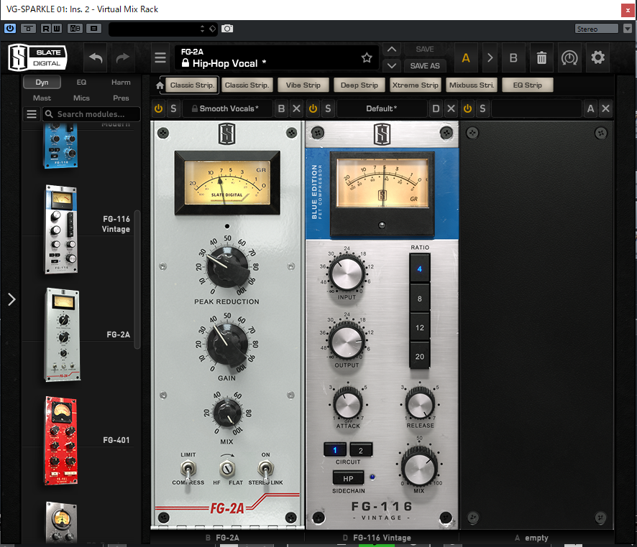Click the Search modules input field

pyautogui.click(x=91, y=114)
